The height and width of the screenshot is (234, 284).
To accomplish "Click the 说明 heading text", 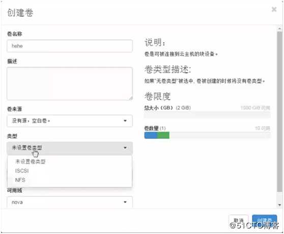I will pos(155,43).
